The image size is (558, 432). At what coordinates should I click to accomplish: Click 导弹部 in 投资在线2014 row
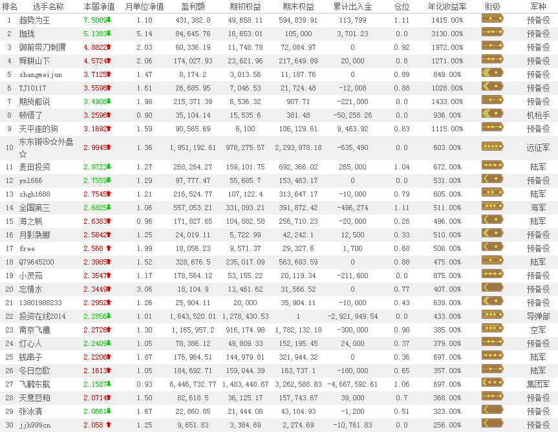tap(538, 316)
